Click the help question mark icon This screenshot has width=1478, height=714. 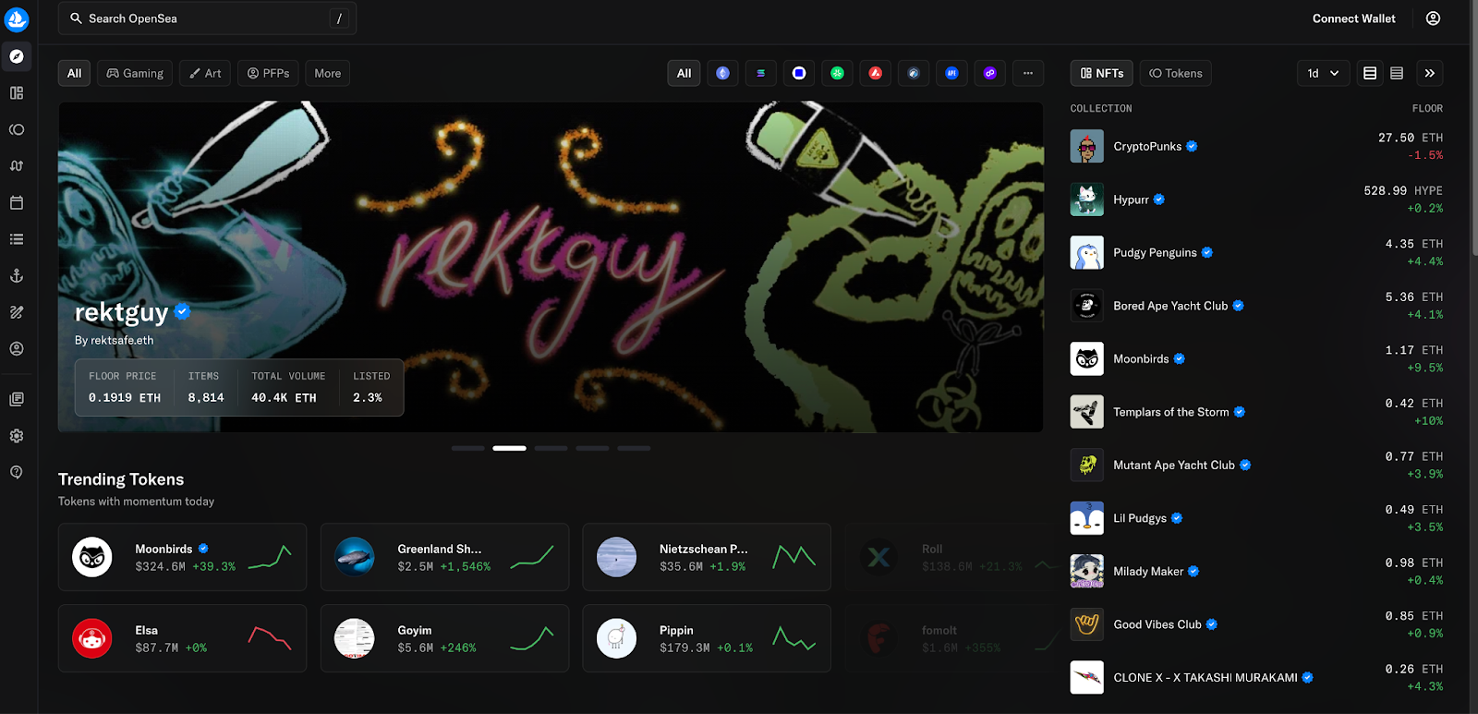pyautogui.click(x=17, y=472)
